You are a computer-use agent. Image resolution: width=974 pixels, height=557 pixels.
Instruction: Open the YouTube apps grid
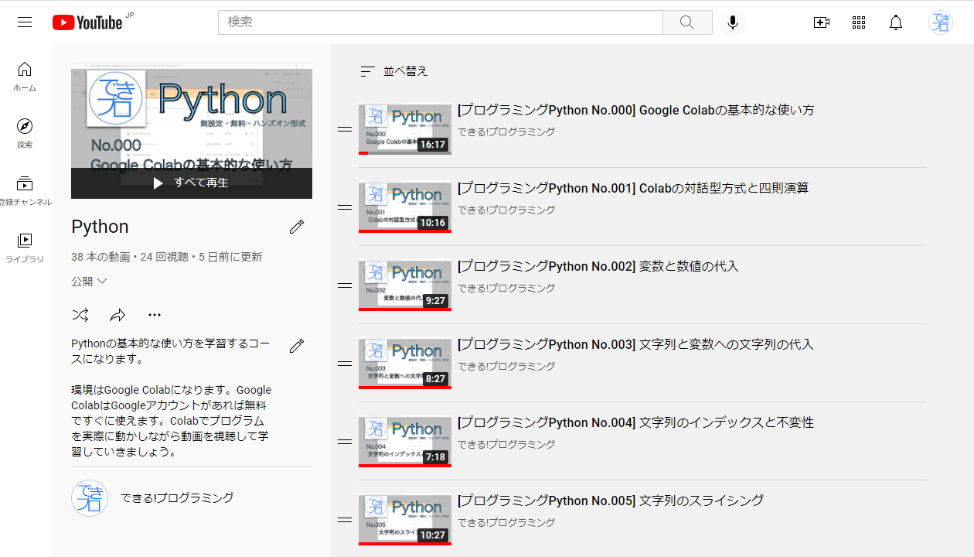click(859, 22)
